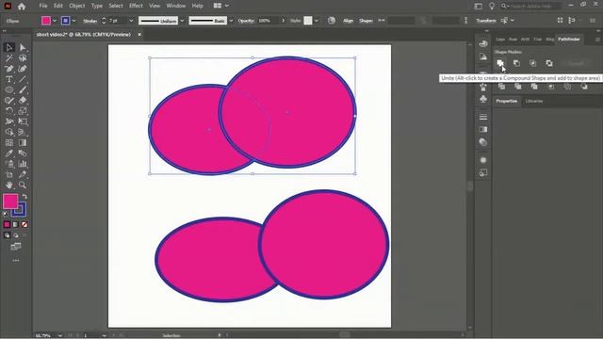Activate the Hand tool

(x=9, y=186)
